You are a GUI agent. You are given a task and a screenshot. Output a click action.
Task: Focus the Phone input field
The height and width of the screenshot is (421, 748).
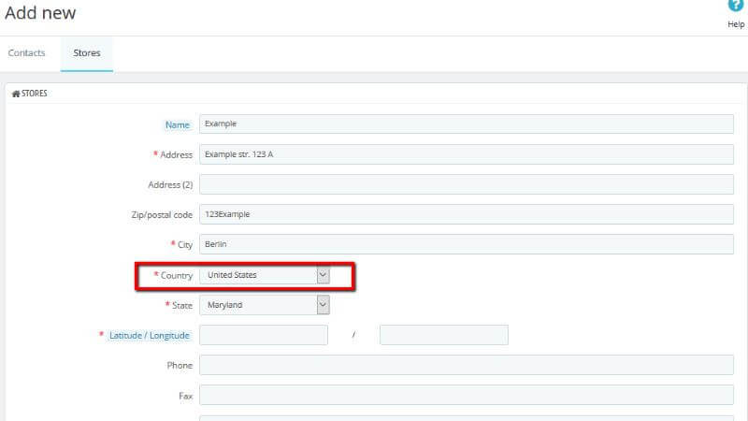pyautogui.click(x=466, y=365)
